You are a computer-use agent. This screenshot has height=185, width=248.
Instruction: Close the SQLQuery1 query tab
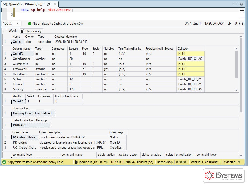click(55, 4)
